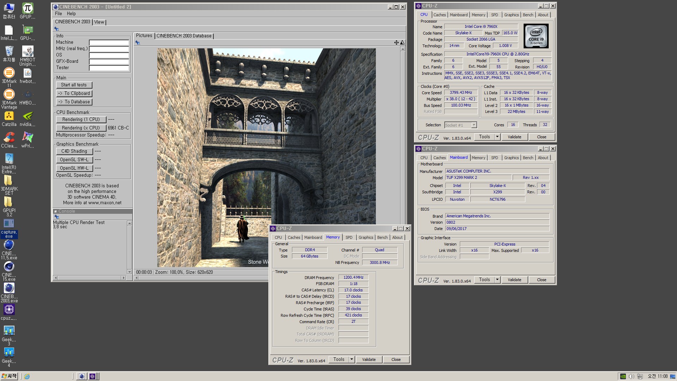Click picture view scrollbar up arrow
This screenshot has height=381, width=677.
coord(403,49)
